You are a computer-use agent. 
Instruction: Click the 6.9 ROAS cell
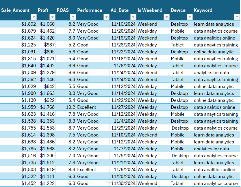tap(66, 66)
